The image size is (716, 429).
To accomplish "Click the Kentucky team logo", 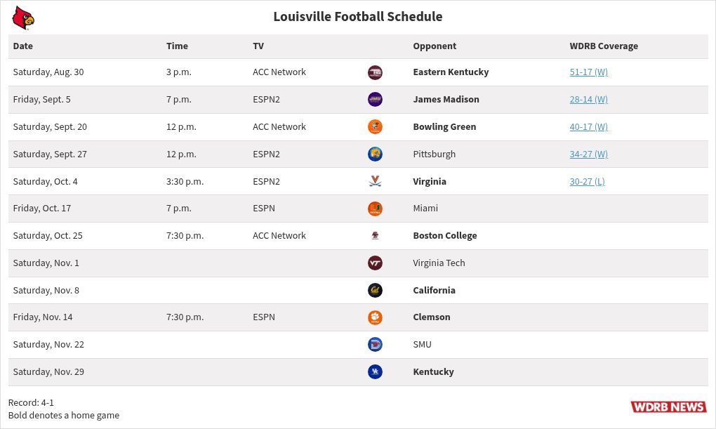I will tap(375, 372).
